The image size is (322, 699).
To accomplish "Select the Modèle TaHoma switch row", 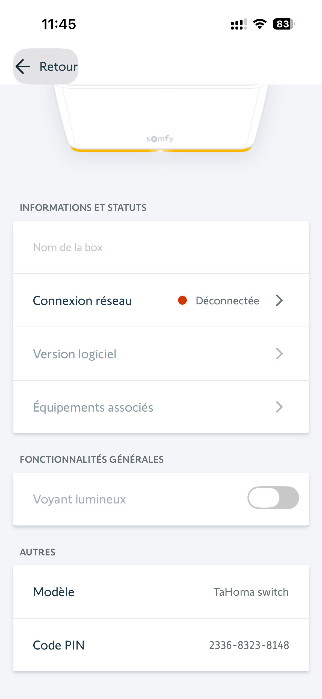I will (161, 592).
